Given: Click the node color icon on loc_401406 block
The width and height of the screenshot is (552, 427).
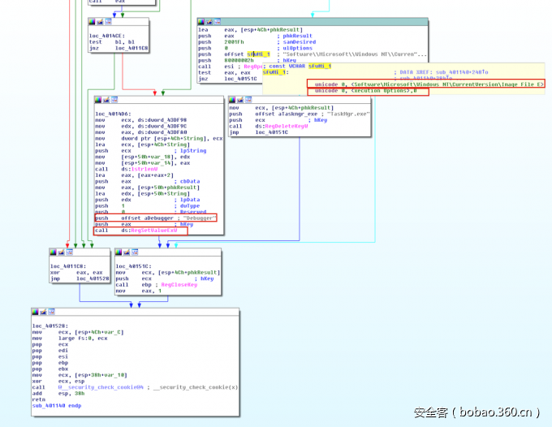Looking at the screenshot, I should click(98, 101).
